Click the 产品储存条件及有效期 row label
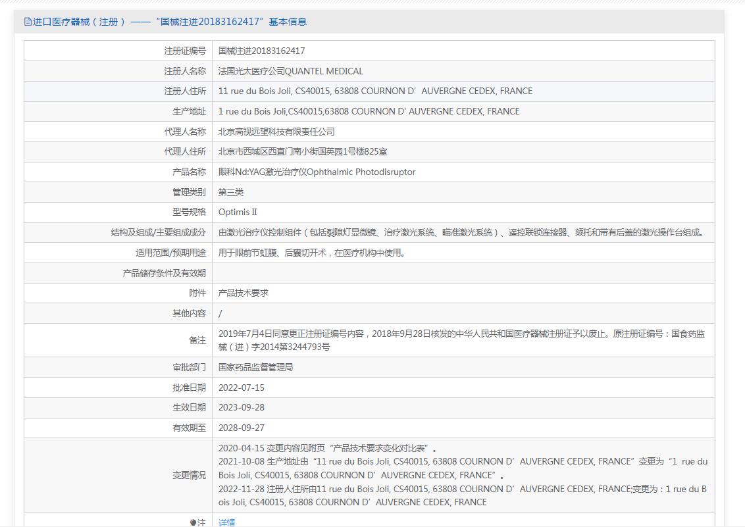The width and height of the screenshot is (745, 527). pyautogui.click(x=165, y=274)
